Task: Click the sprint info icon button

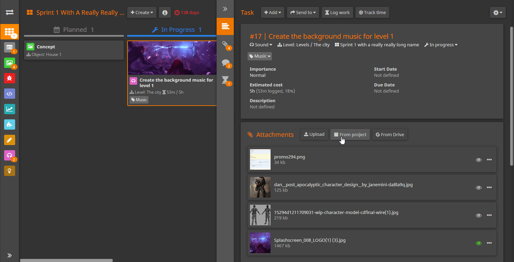Action: (x=165, y=12)
